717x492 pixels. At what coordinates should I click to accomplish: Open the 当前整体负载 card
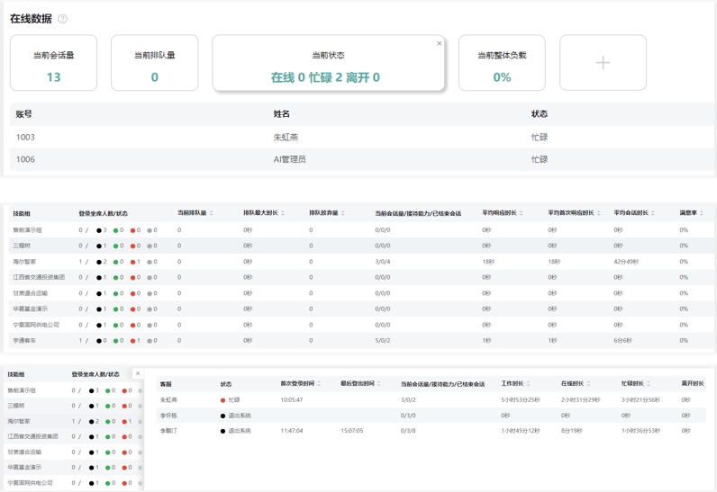point(502,64)
